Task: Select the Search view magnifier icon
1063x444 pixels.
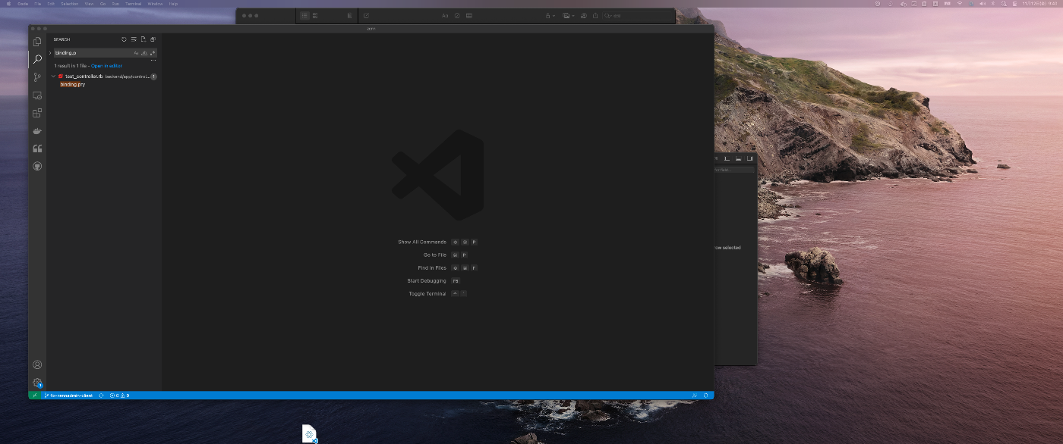Action: click(x=37, y=59)
